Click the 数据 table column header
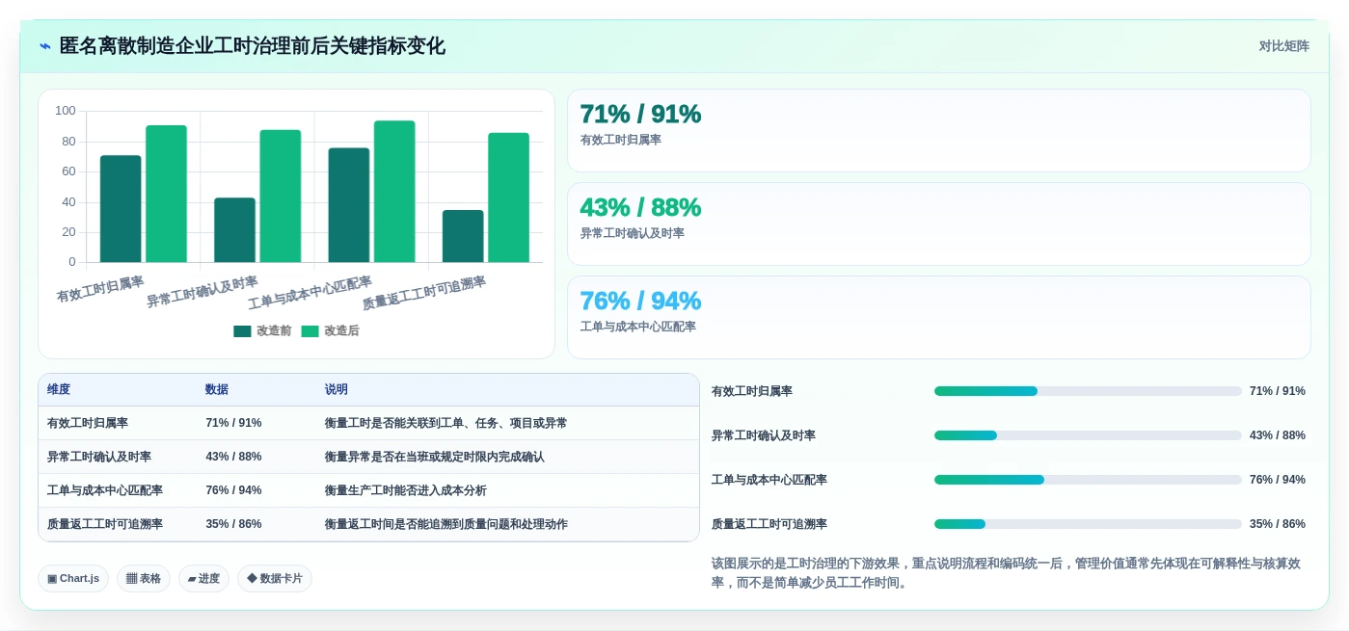Image resolution: width=1349 pixels, height=631 pixels. click(217, 389)
